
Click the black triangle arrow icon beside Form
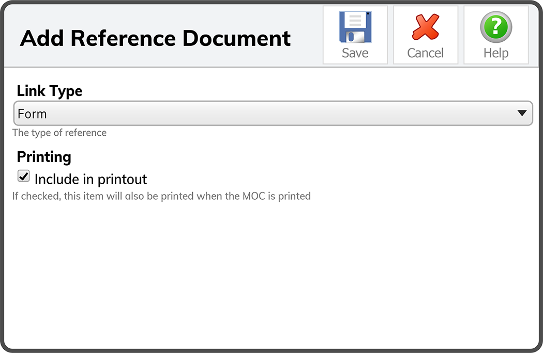(x=522, y=114)
